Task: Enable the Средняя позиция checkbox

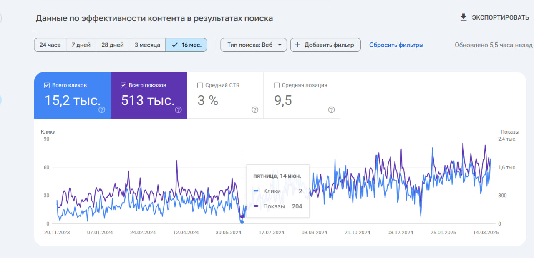Action: (x=277, y=85)
